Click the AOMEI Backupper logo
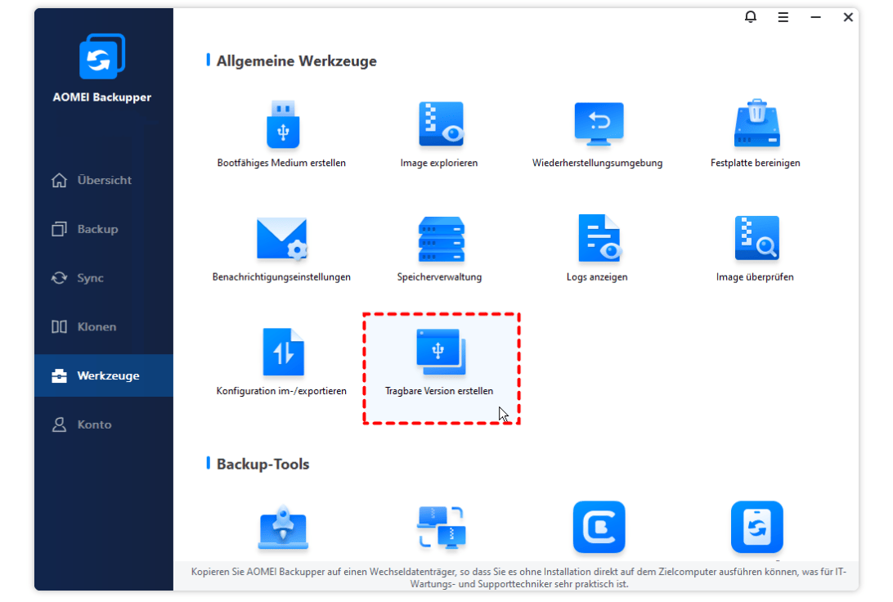 102,56
